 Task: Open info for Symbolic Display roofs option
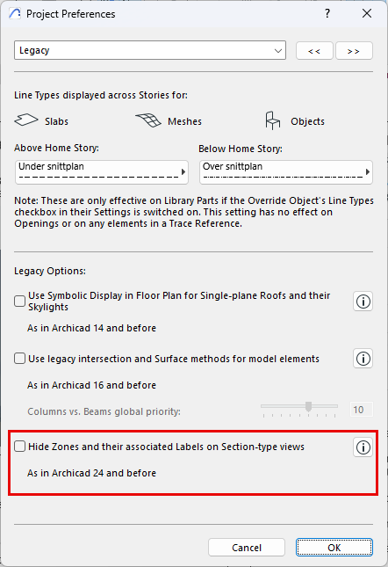click(x=363, y=302)
